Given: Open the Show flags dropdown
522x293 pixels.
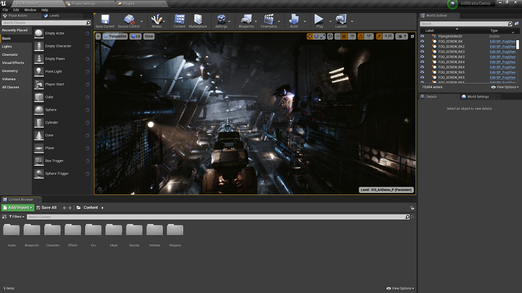Looking at the screenshot, I should tap(149, 36).
